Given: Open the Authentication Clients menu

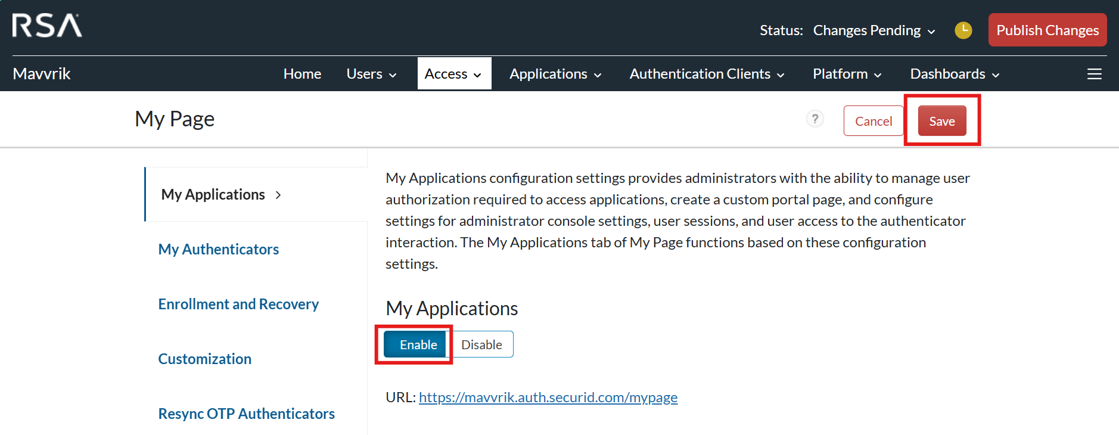Looking at the screenshot, I should coord(706,74).
